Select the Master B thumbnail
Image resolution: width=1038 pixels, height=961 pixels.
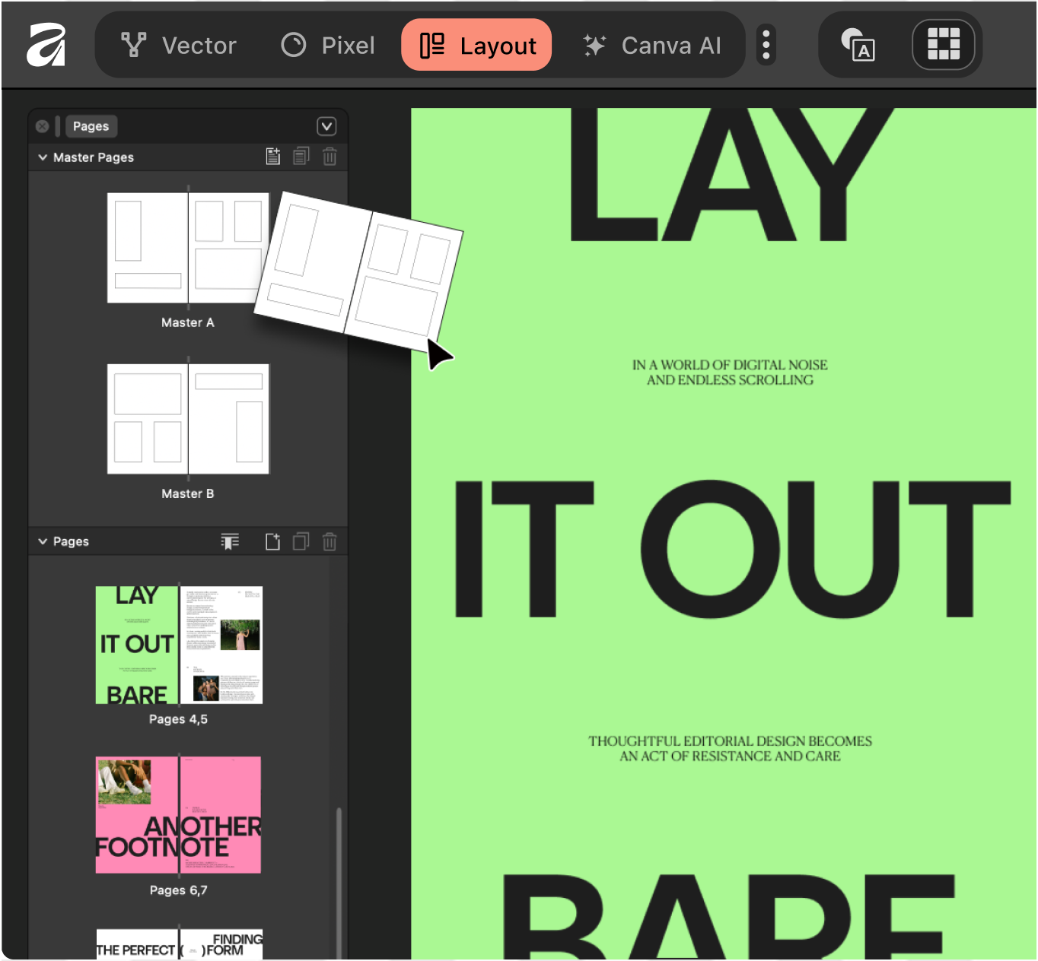[x=188, y=418]
